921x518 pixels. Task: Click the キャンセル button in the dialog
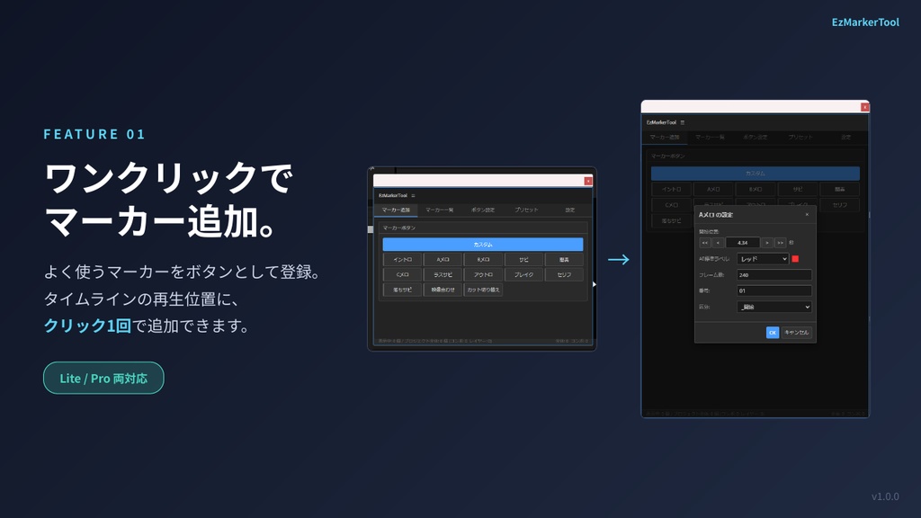coord(797,331)
